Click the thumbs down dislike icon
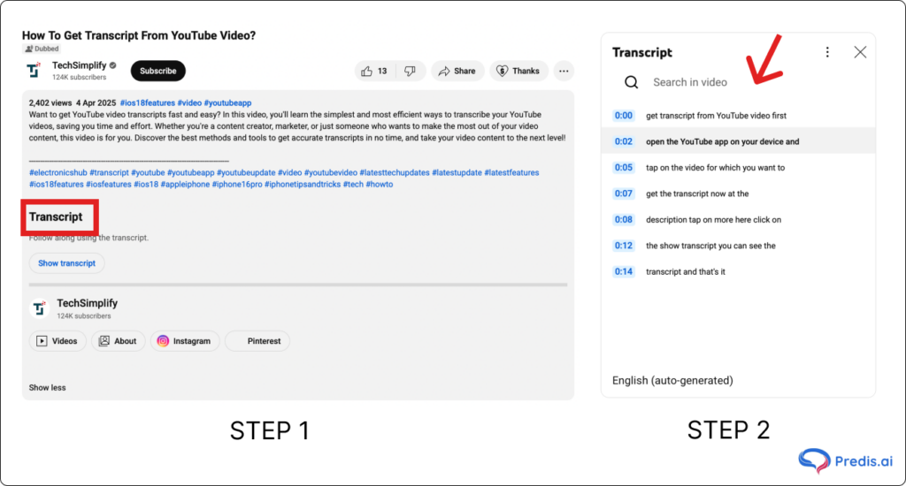 coord(410,72)
